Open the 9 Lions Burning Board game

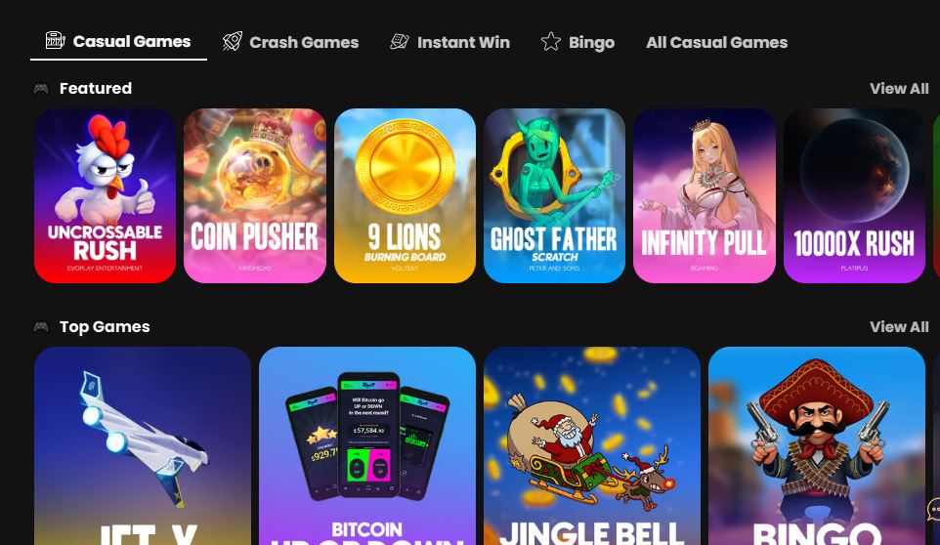405,196
